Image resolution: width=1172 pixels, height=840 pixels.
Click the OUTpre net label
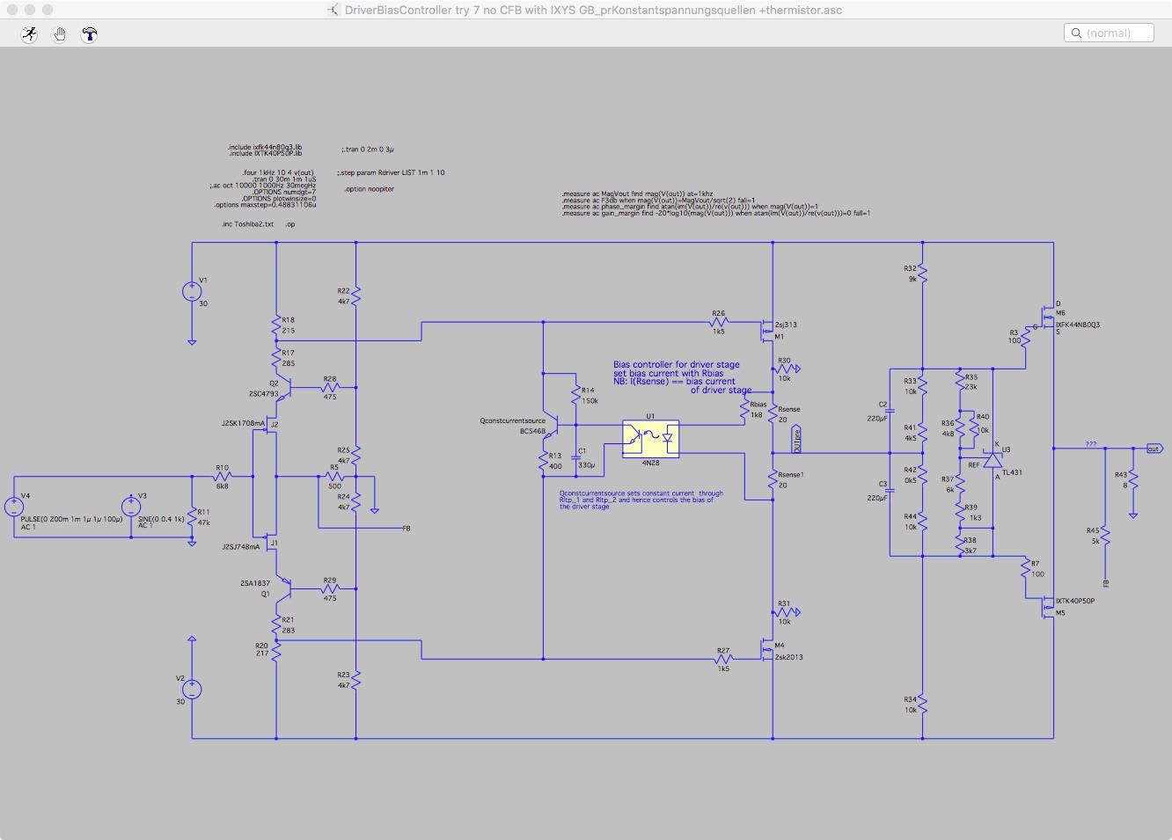(x=797, y=441)
